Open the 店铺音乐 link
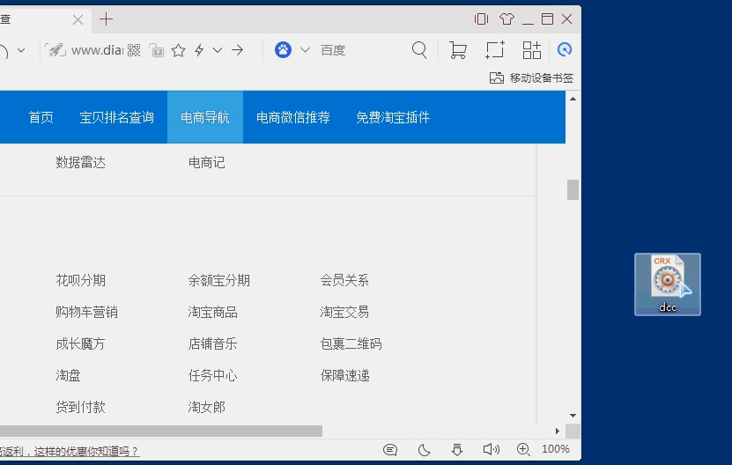This screenshot has height=465, width=732. pyautogui.click(x=213, y=343)
